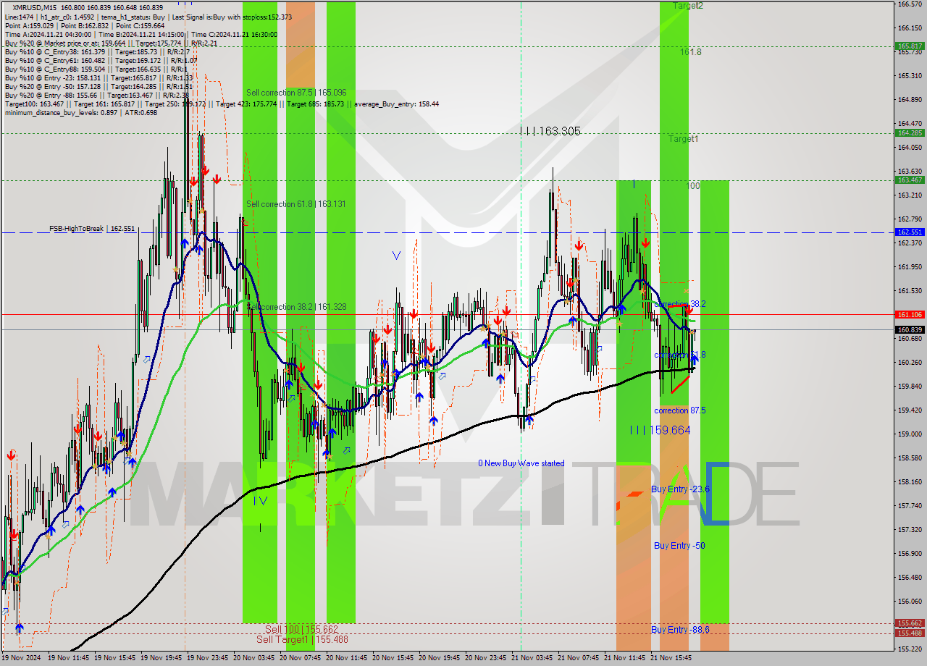Select the 157.740 price axis tick
This screenshot has height=666, width=927.
[x=910, y=505]
